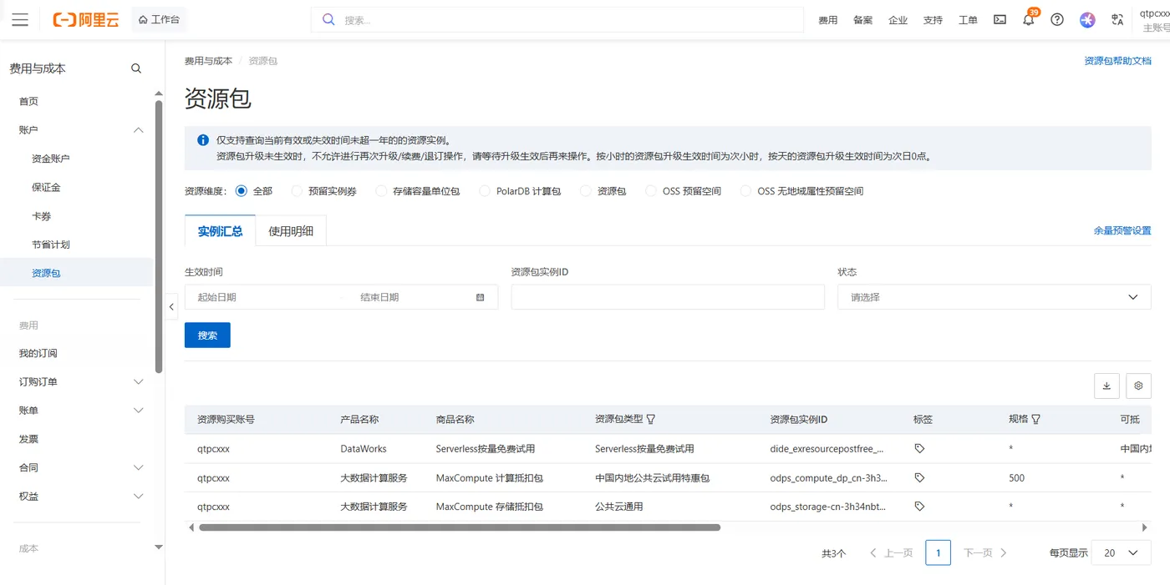Expand the 订购订单 sidebar section
This screenshot has width=1170, height=585.
tap(139, 381)
